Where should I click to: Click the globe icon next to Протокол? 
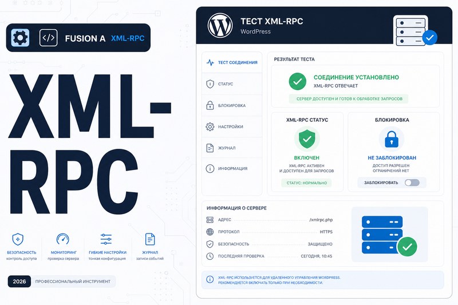pos(210,232)
